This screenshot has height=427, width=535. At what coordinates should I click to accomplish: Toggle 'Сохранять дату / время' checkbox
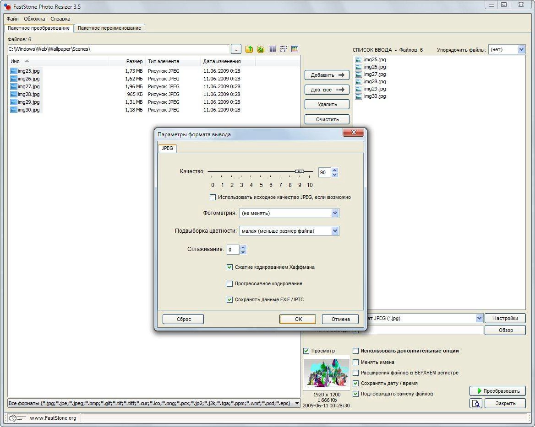(x=355, y=384)
